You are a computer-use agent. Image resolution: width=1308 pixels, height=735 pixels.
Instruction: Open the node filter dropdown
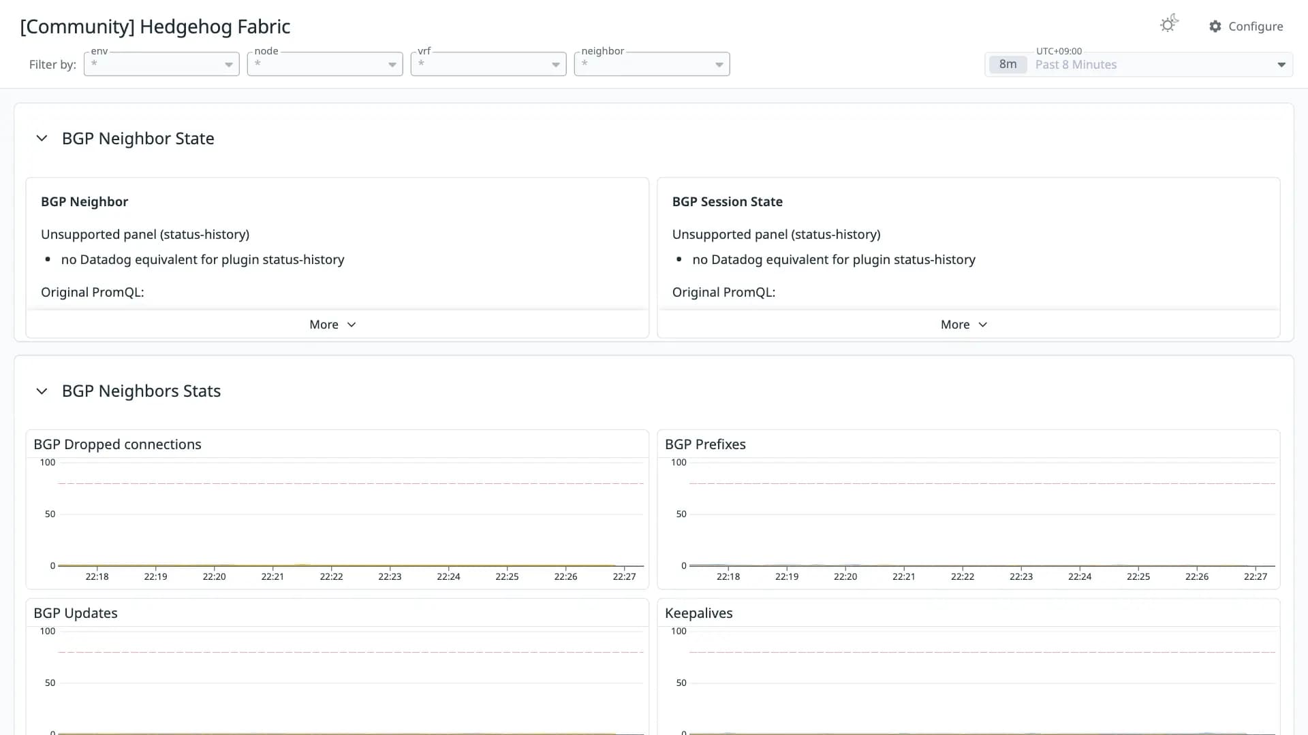tap(325, 64)
